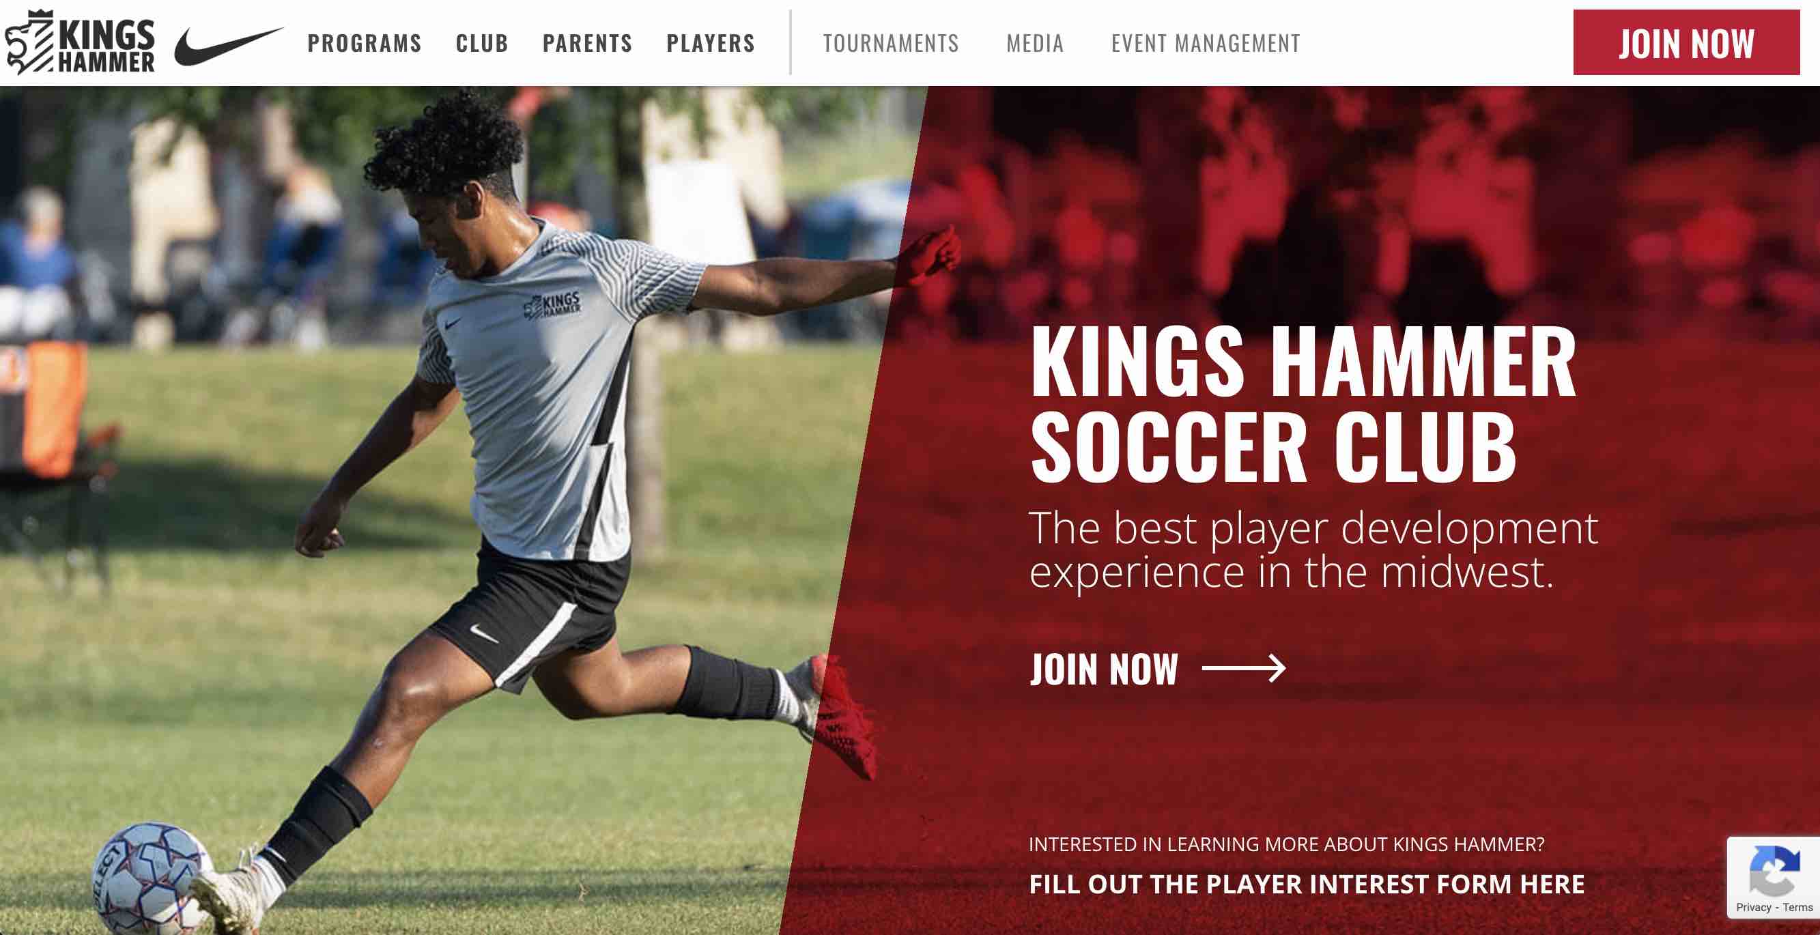Open the Club menu
The height and width of the screenshot is (935, 1820).
pyautogui.click(x=482, y=43)
